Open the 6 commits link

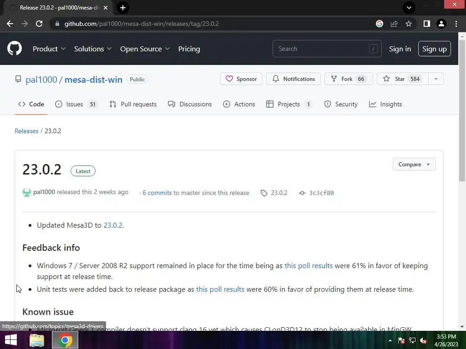[157, 193]
